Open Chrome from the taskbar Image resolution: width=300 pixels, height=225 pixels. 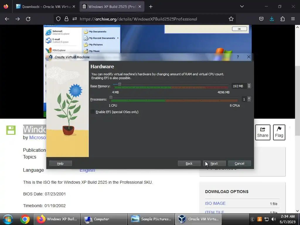click(x=25, y=219)
